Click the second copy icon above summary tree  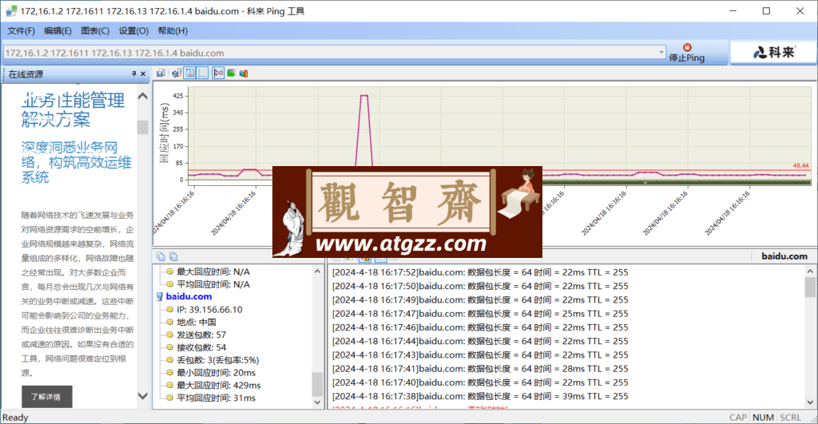[x=173, y=256]
